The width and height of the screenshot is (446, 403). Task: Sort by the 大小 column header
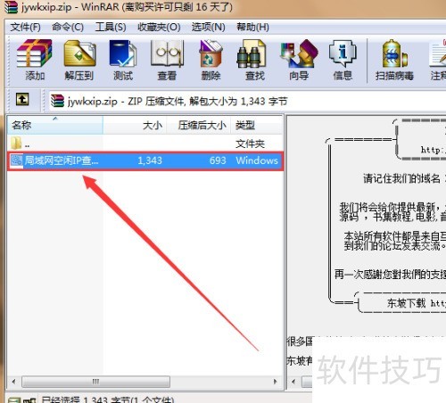(136, 125)
